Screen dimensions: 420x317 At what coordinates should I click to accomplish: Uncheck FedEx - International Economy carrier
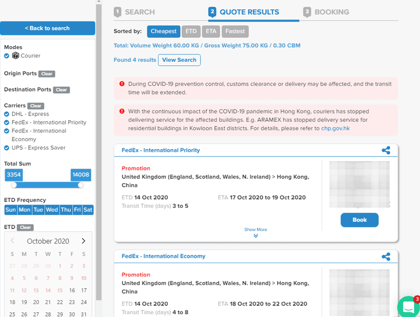pyautogui.click(x=7, y=131)
